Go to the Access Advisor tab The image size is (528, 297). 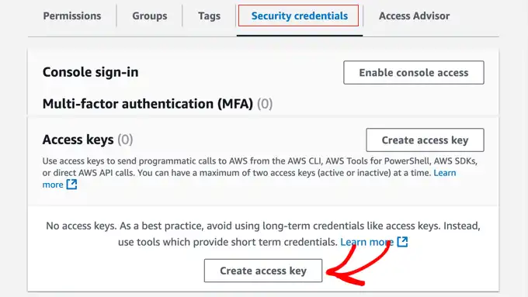(x=414, y=16)
